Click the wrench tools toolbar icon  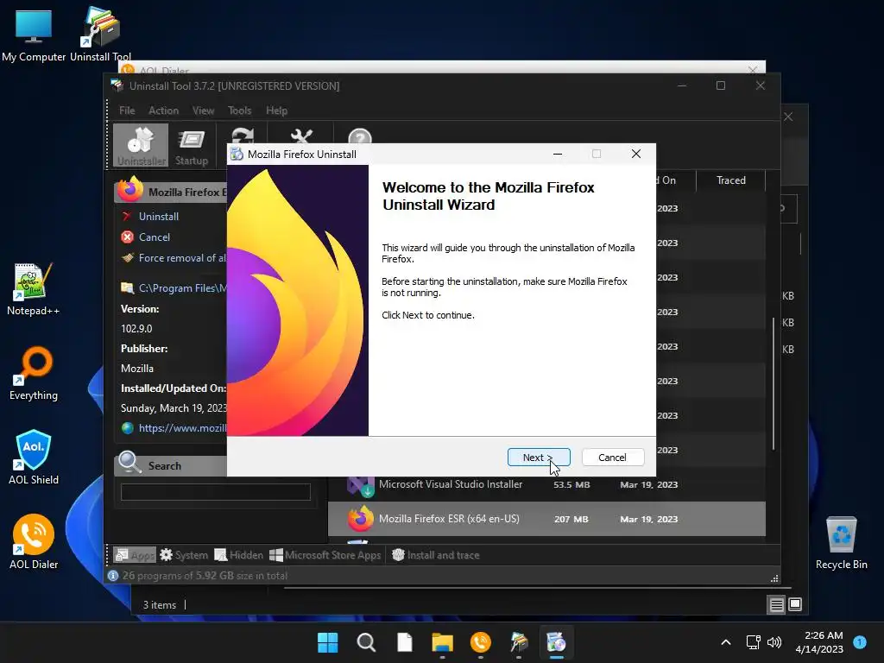click(x=301, y=136)
